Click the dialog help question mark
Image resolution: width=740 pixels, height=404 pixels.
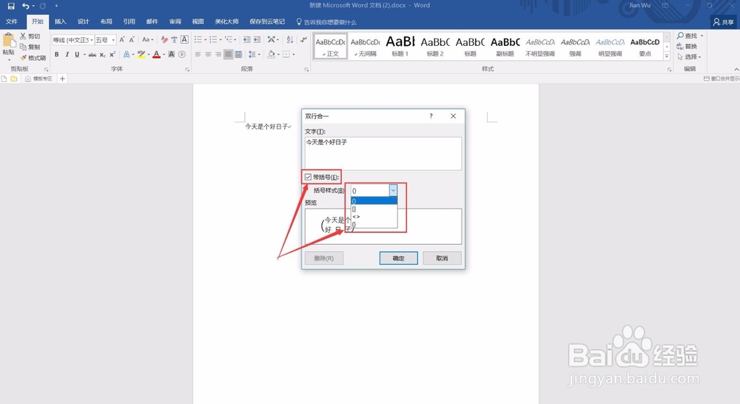pyautogui.click(x=431, y=116)
